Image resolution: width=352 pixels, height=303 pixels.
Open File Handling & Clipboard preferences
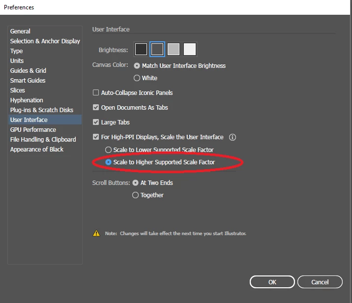pos(45,140)
